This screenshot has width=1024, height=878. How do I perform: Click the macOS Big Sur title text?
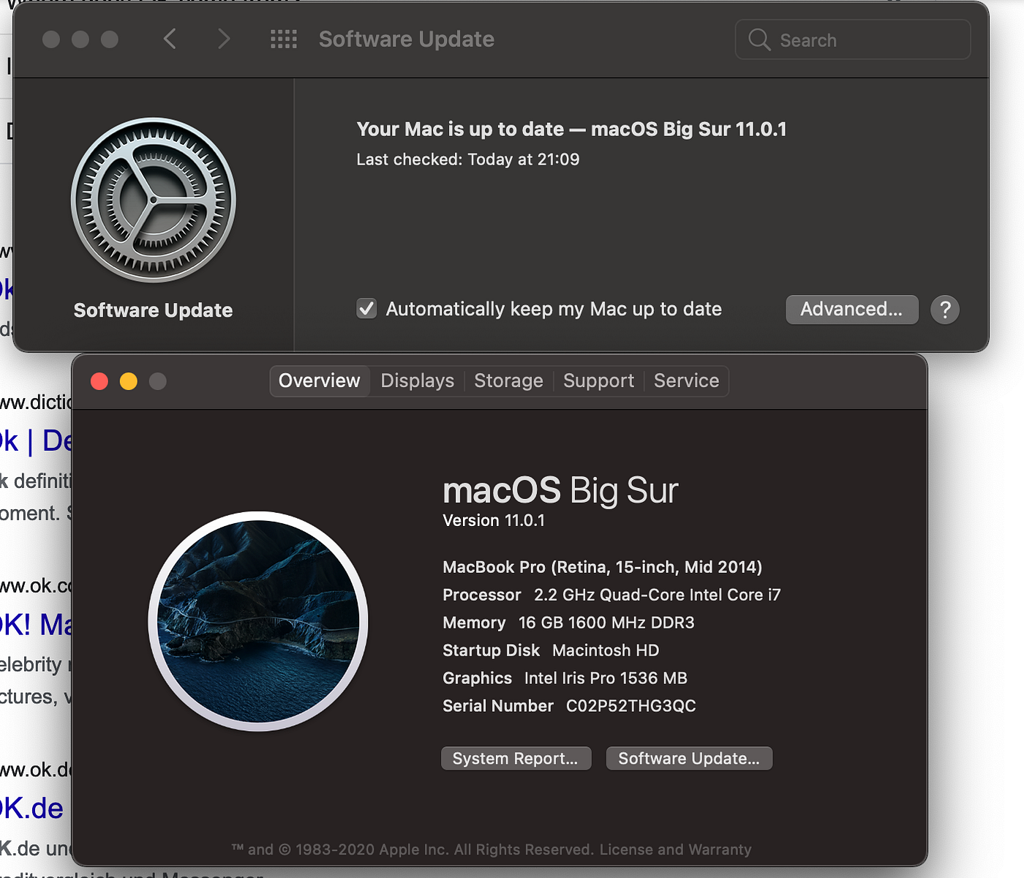tap(560, 491)
